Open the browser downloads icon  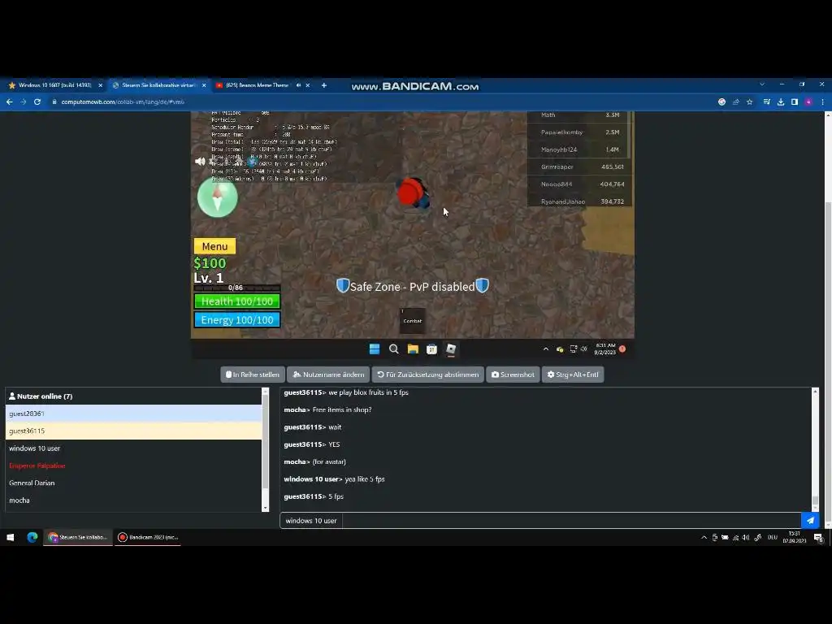781,102
